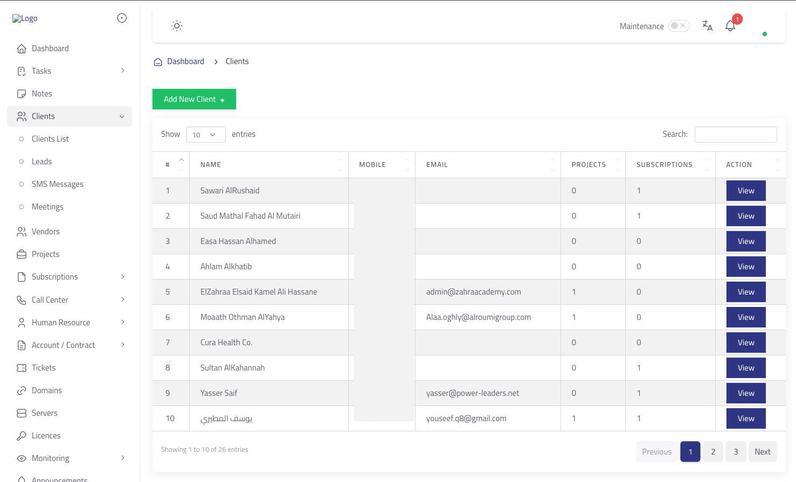Click the light theme sun icon

[x=177, y=26]
